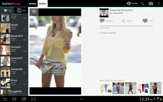Open the Android home button
Viewport: 163px width, 102px height.
point(14,99)
